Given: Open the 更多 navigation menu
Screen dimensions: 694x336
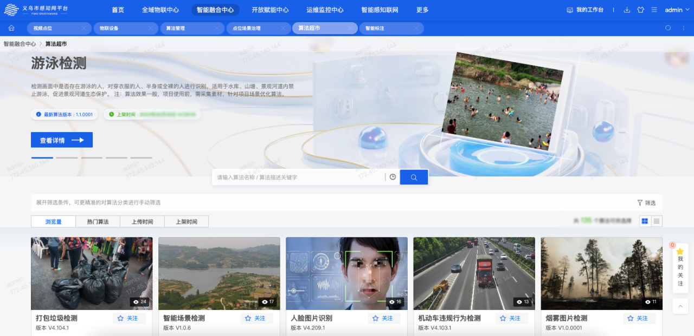Looking at the screenshot, I should click(422, 10).
